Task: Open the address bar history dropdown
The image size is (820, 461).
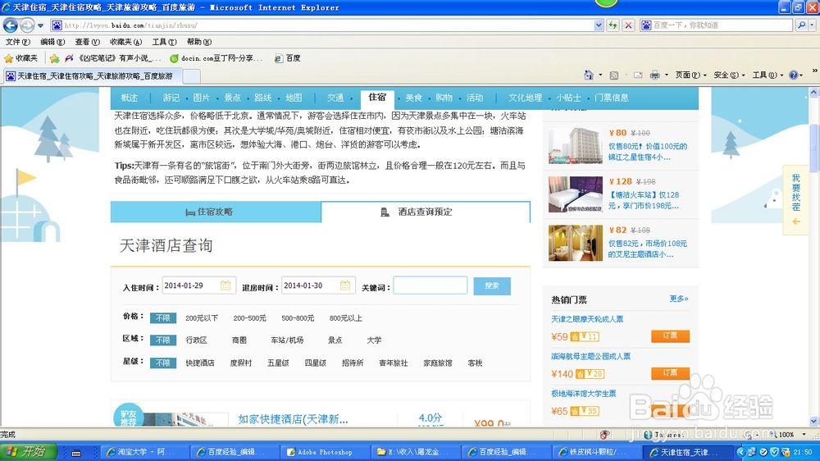Action: click(599, 25)
